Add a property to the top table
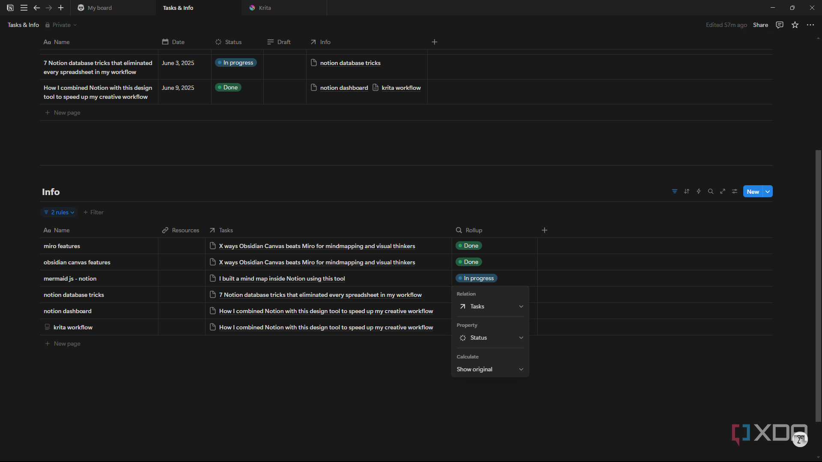 435,42
